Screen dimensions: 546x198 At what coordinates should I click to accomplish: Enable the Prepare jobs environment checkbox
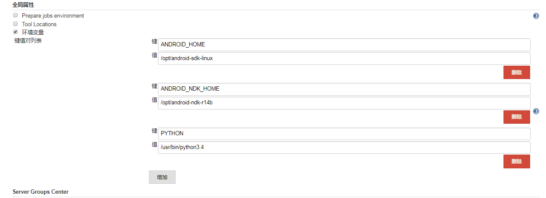tap(15, 15)
